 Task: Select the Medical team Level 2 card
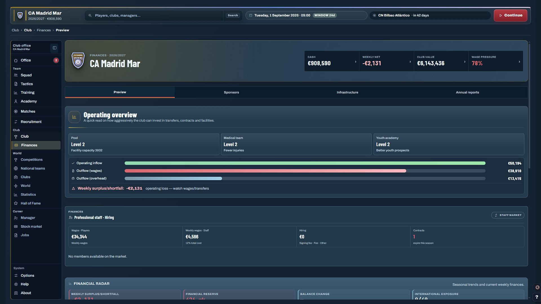coord(296,144)
